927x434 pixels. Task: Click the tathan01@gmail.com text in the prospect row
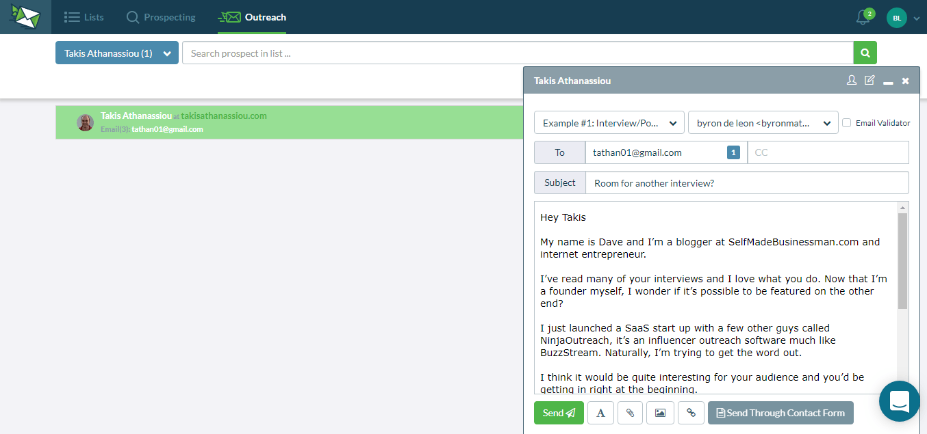tap(167, 129)
